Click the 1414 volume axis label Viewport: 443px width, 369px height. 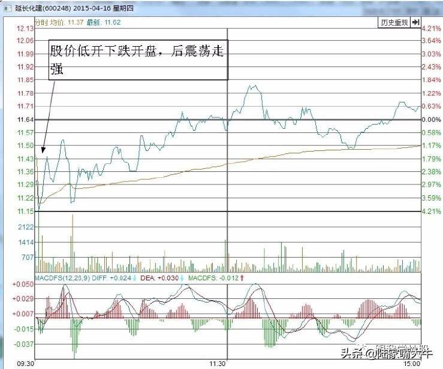click(x=26, y=242)
